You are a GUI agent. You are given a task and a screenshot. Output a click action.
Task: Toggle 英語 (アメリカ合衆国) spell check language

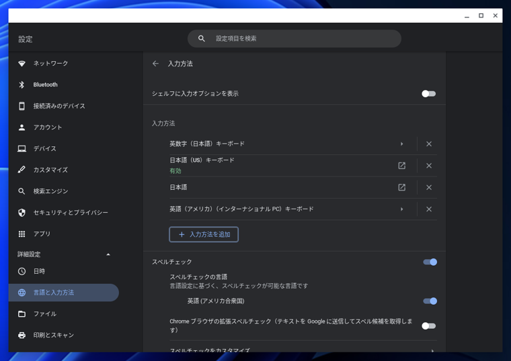point(430,301)
